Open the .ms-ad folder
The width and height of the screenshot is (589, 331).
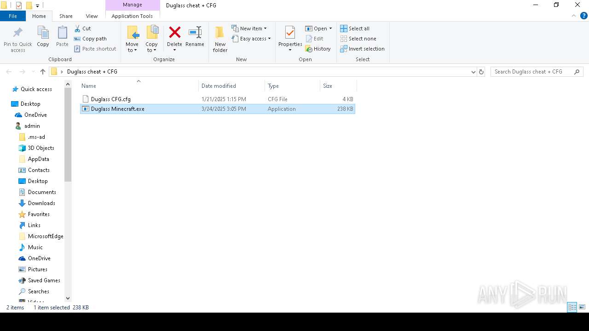click(x=36, y=137)
